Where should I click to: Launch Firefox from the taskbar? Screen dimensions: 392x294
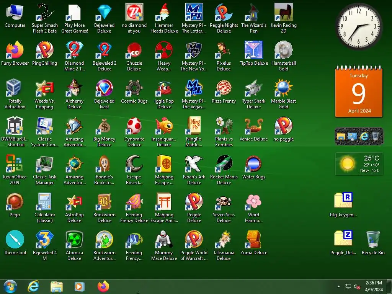pos(103,286)
